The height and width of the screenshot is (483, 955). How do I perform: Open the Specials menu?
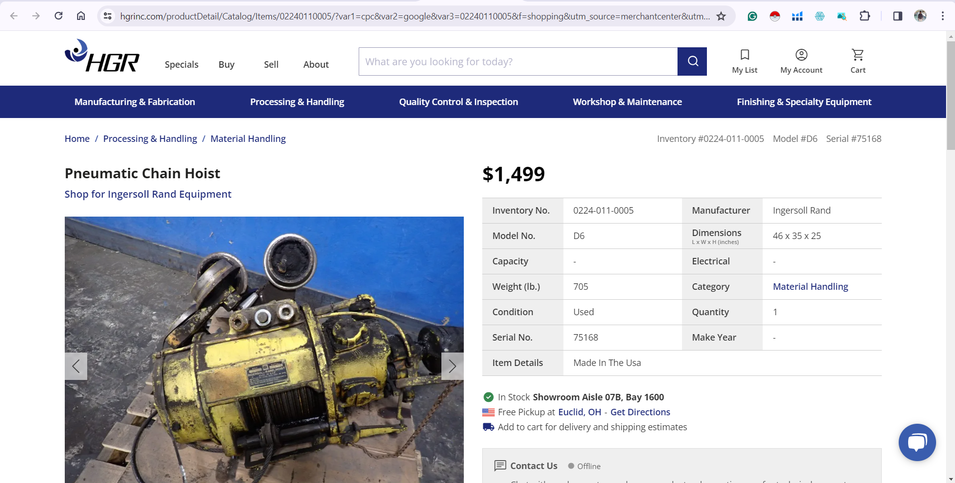click(x=181, y=64)
